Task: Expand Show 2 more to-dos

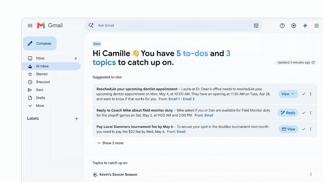Action: [x=110, y=143]
